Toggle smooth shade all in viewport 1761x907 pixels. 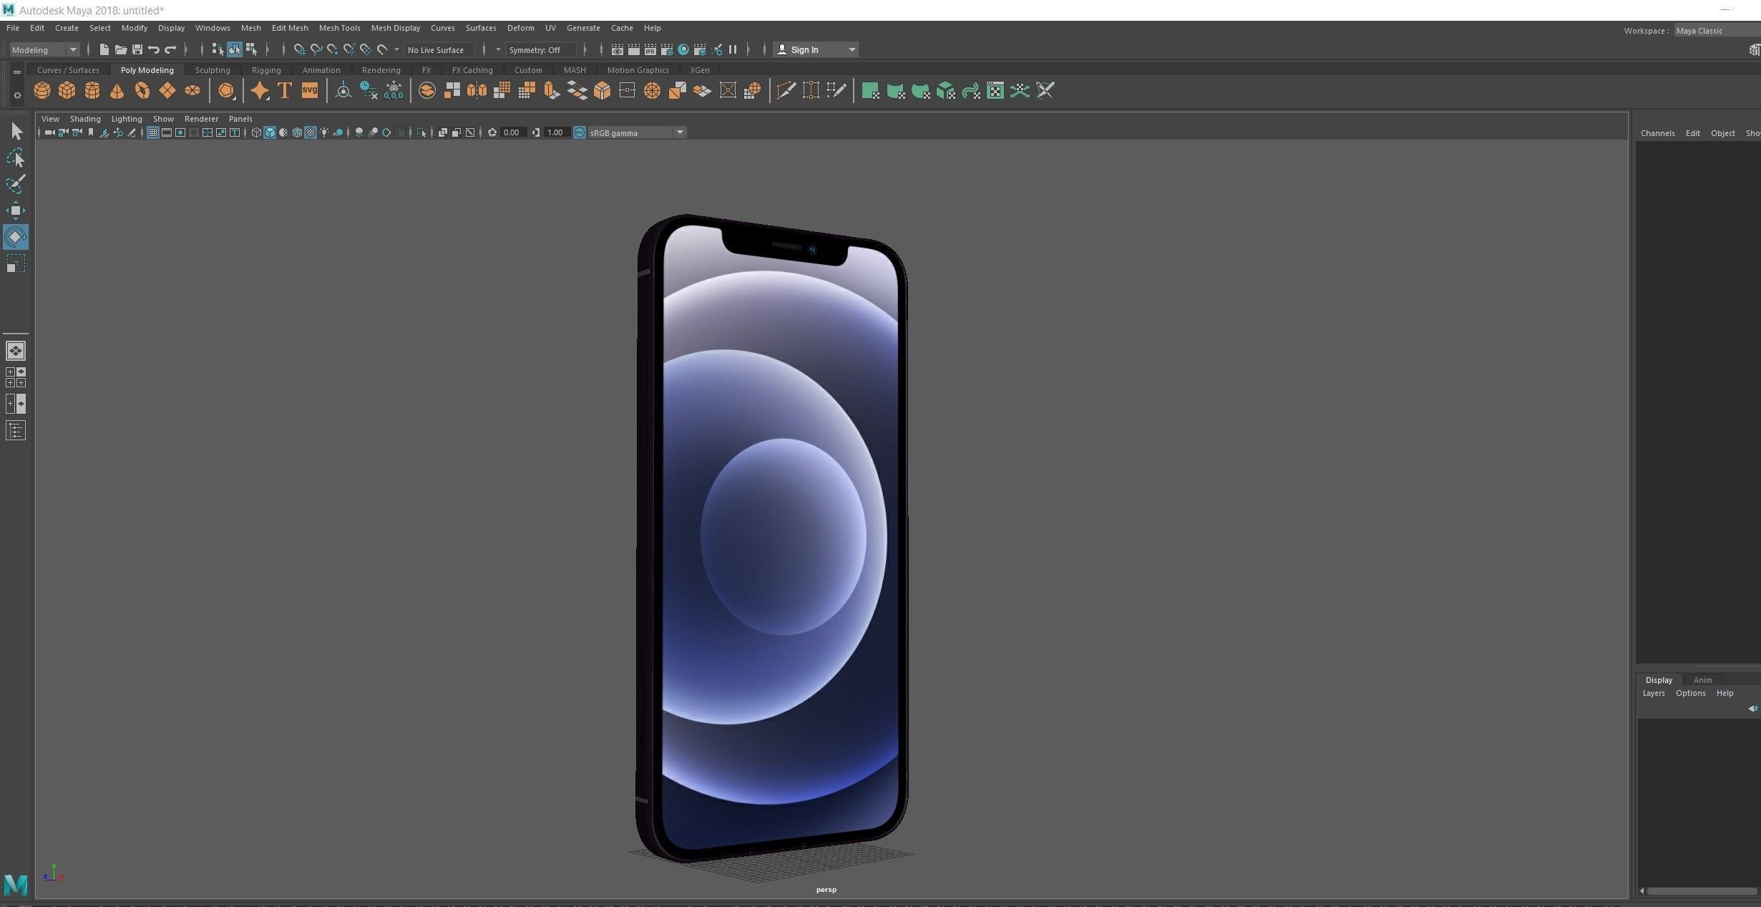coord(270,132)
